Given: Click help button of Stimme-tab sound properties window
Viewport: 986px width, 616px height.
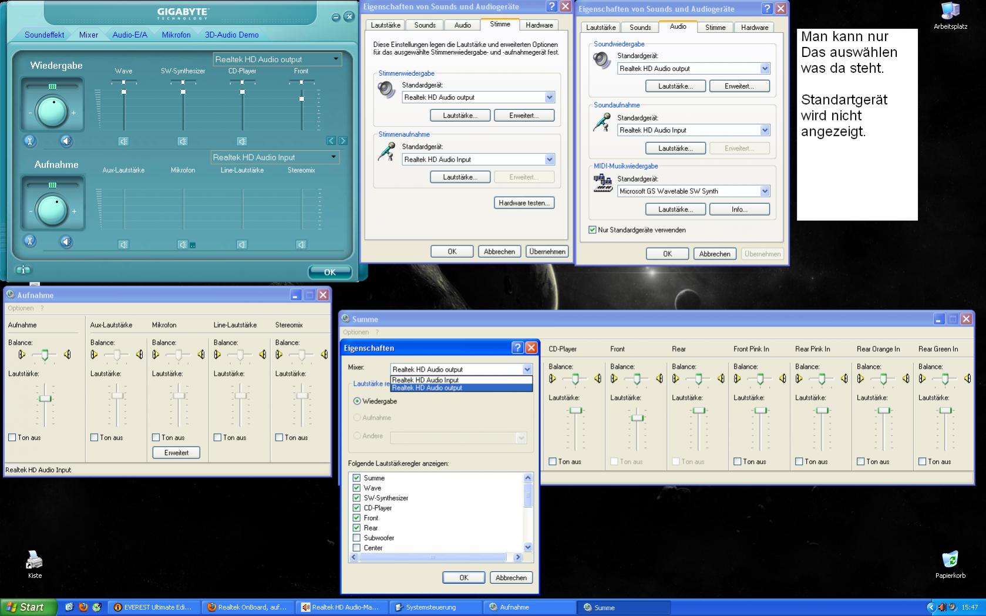Looking at the screenshot, I should pyautogui.click(x=551, y=6).
